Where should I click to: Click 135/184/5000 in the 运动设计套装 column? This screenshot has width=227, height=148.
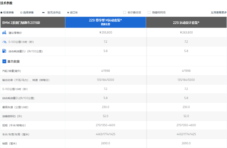pyautogui.click(x=186, y=80)
